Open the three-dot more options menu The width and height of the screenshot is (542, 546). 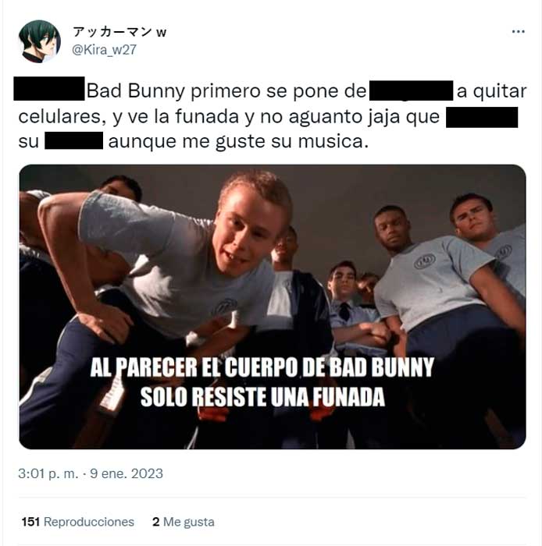click(518, 32)
